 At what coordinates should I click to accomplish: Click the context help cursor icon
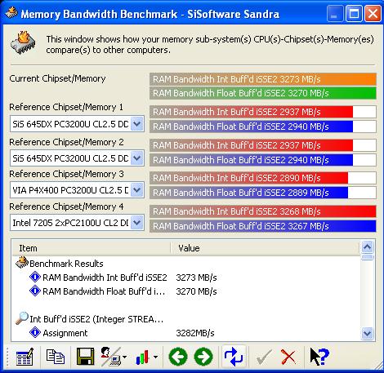coord(319,357)
